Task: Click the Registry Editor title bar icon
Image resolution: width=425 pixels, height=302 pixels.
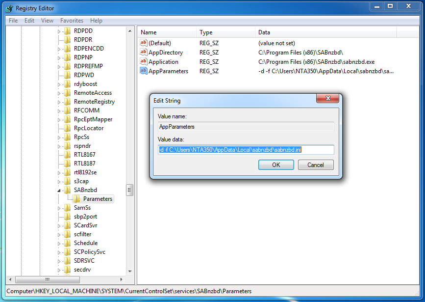Action: point(9,8)
